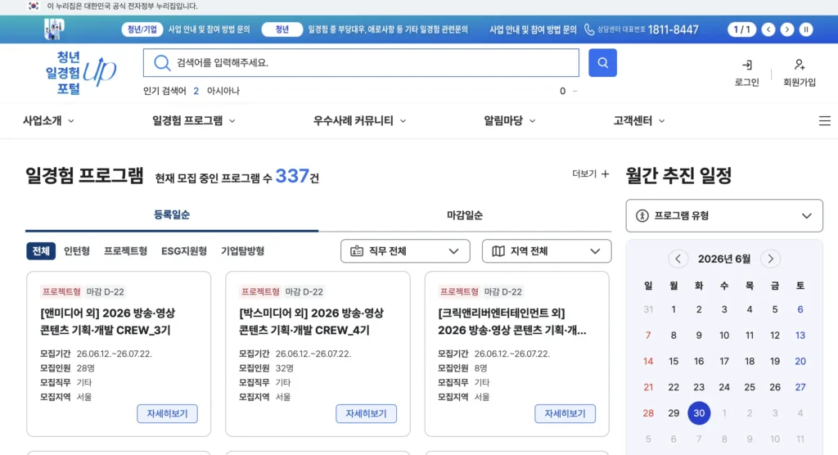Go to the 청년 일경험 포털 logo home

coord(80,72)
